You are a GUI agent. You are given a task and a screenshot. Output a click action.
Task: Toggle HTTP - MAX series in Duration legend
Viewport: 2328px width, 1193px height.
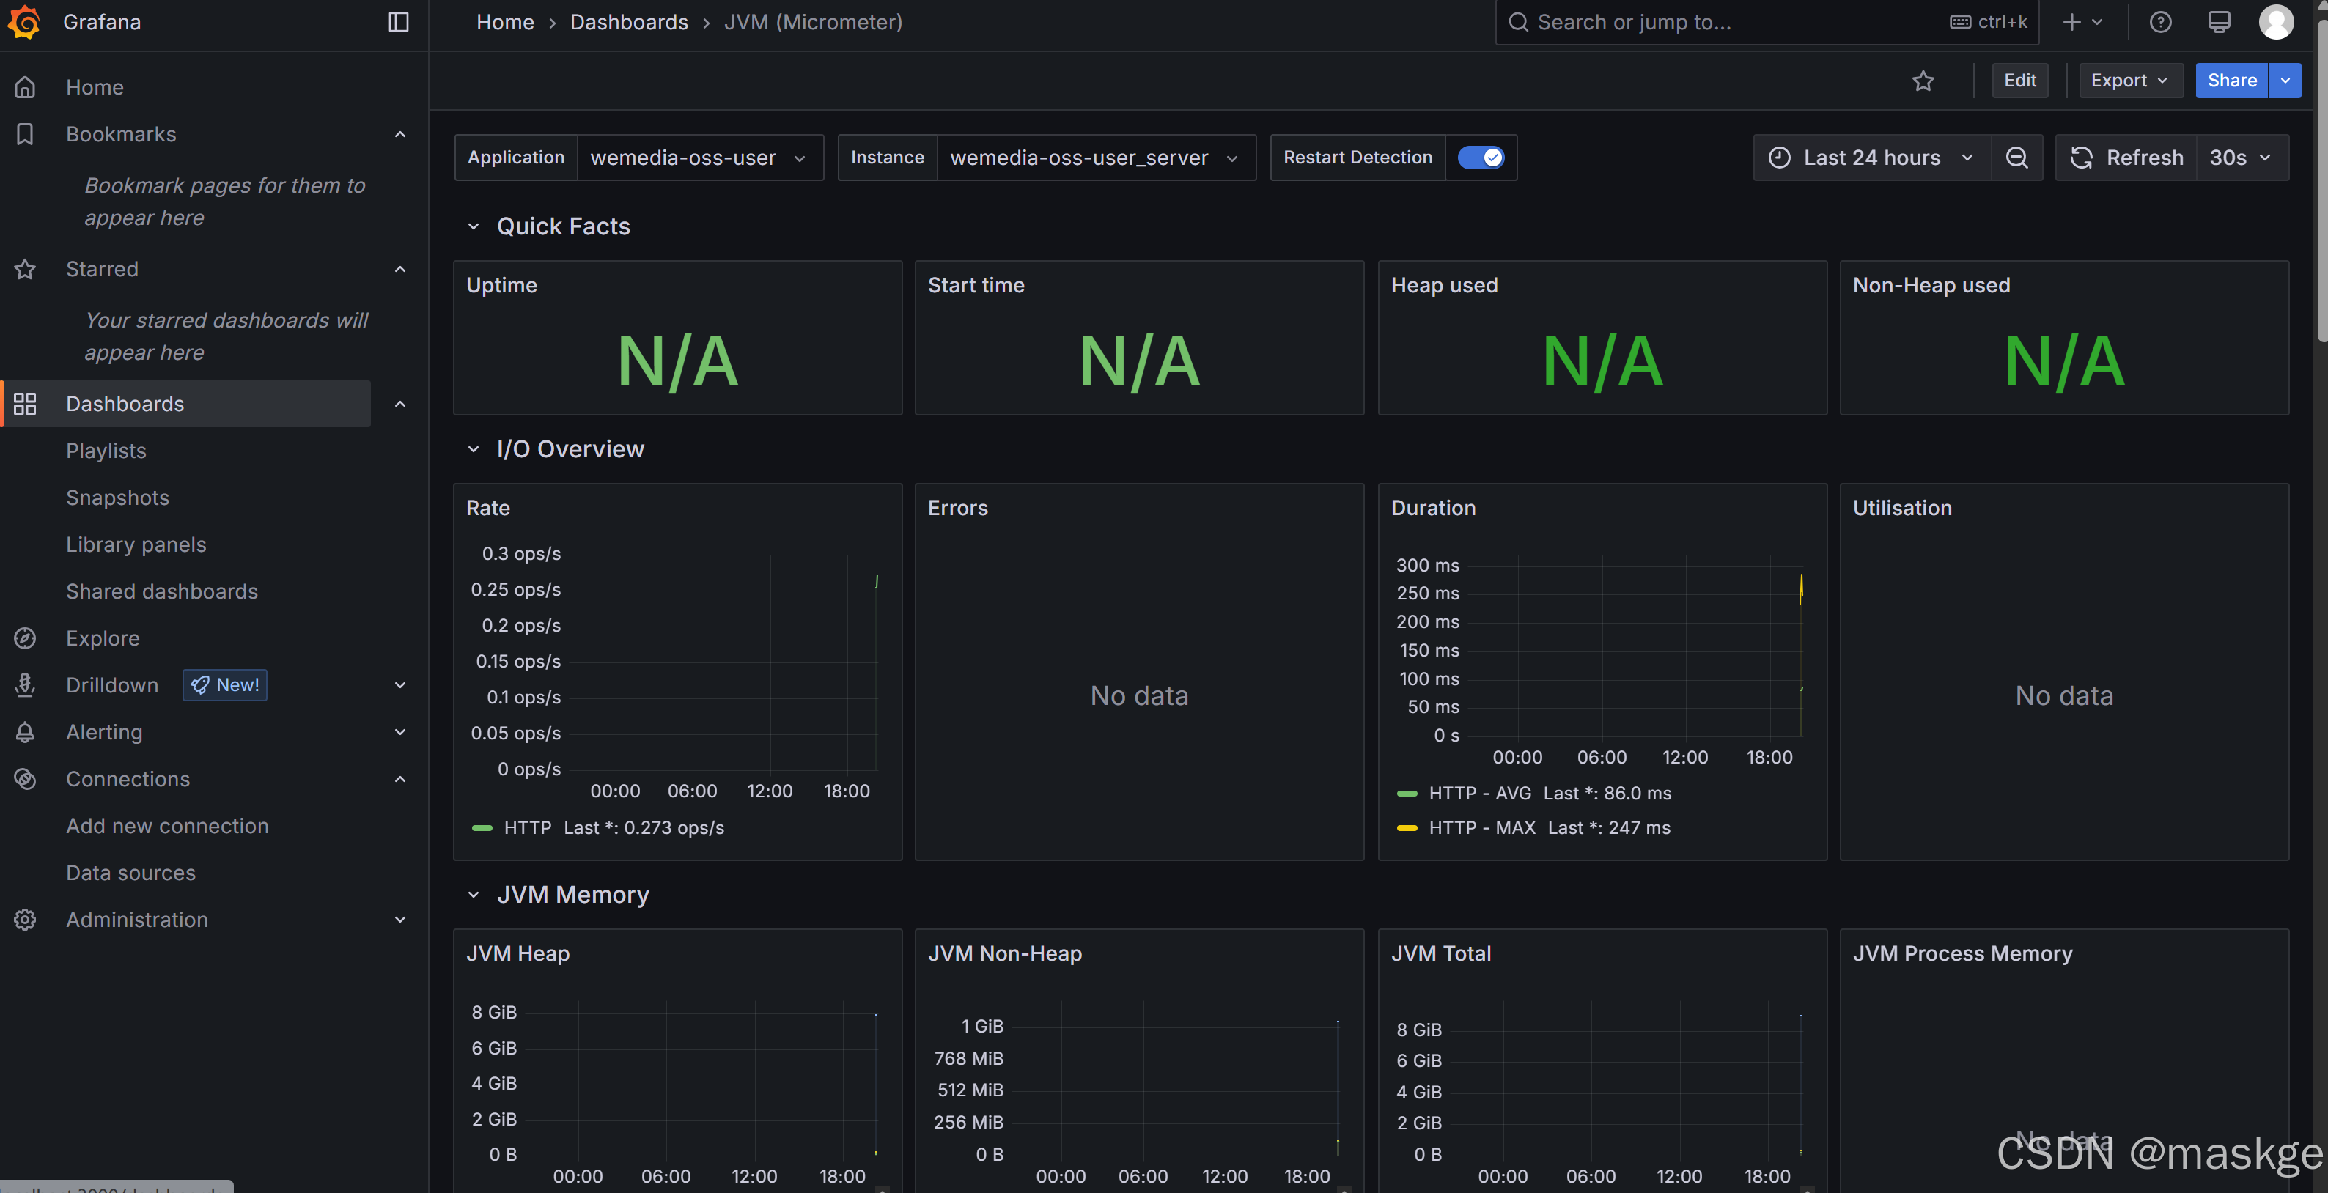(1481, 828)
